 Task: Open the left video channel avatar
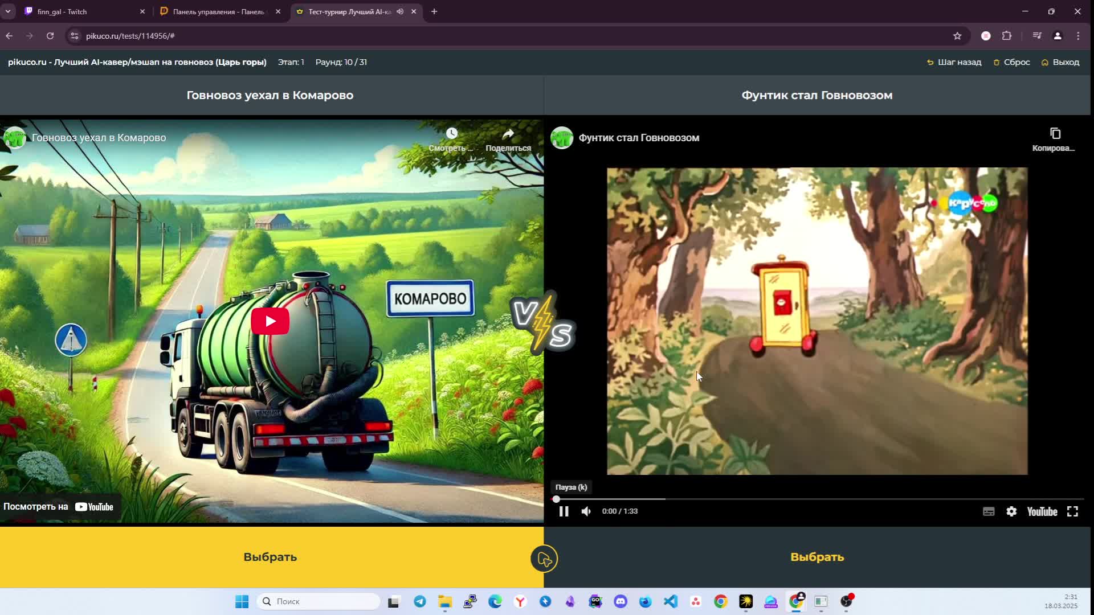[x=15, y=138]
